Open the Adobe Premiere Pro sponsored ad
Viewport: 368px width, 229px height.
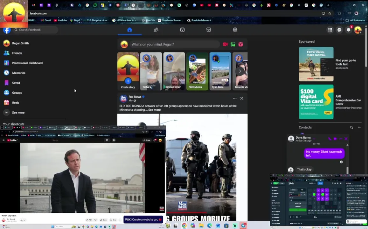coord(316,64)
